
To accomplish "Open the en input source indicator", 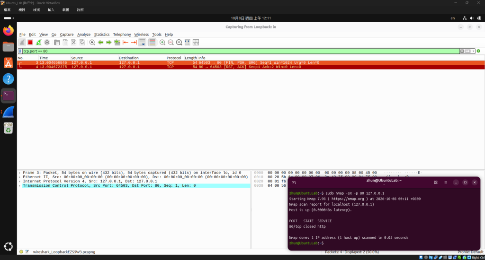I will click(452, 18).
